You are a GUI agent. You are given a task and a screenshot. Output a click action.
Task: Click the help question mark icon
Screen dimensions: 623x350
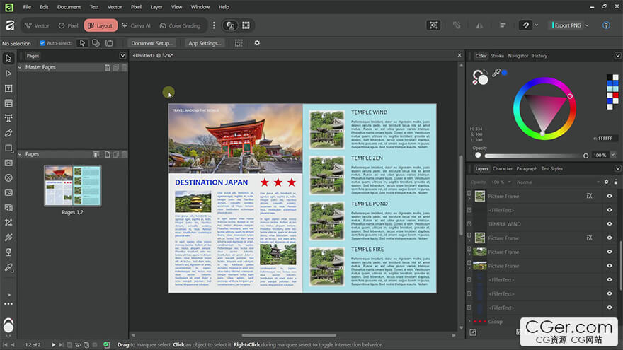point(606,25)
